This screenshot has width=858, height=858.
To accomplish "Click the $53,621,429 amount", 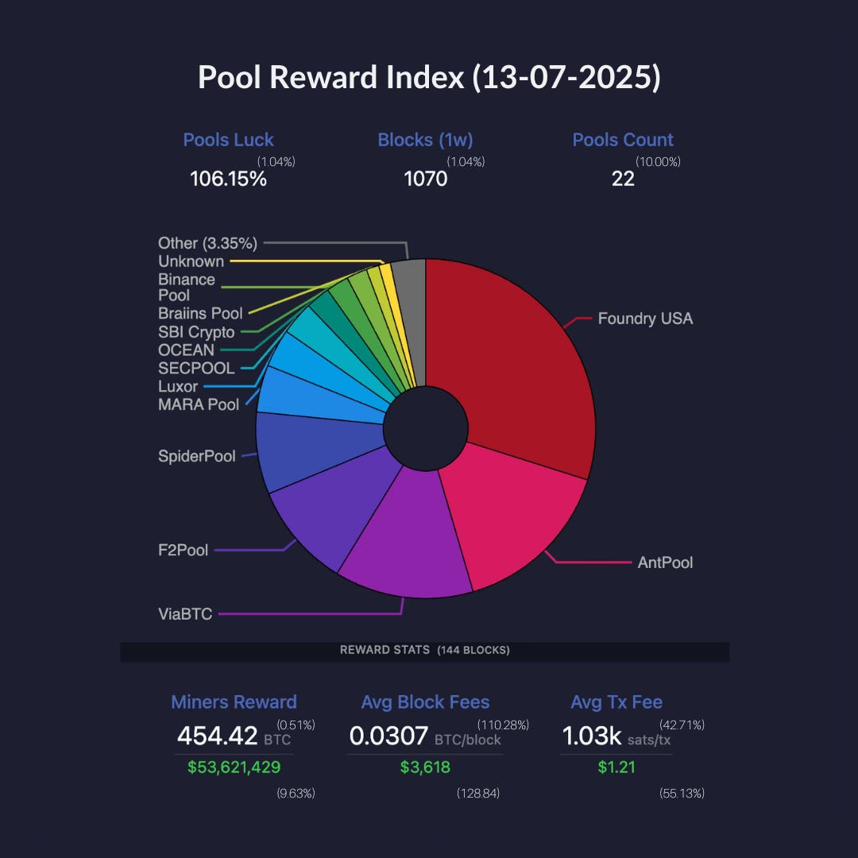I will click(234, 767).
